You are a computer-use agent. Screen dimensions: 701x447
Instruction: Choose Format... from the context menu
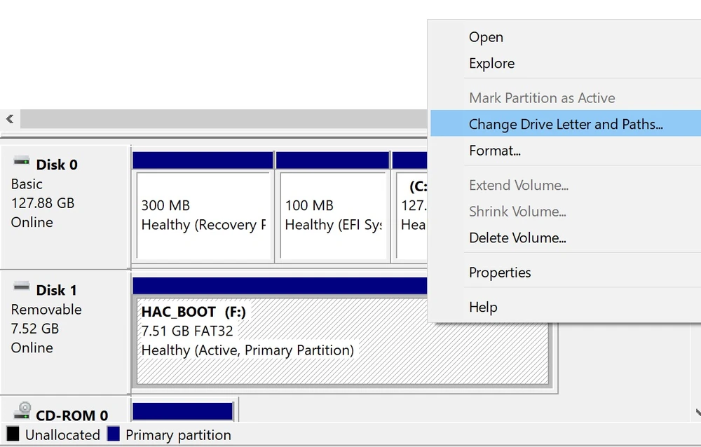pyautogui.click(x=494, y=151)
